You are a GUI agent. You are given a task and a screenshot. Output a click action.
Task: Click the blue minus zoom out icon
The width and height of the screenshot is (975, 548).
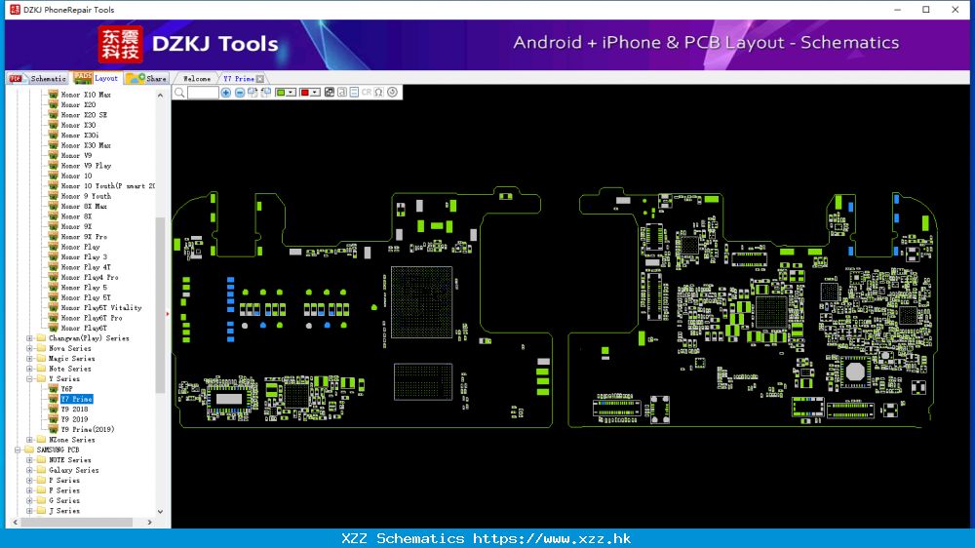coord(240,93)
